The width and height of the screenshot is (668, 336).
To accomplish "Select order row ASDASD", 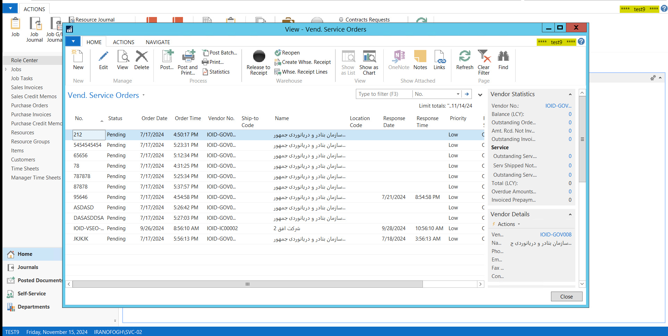I will (275, 208).
